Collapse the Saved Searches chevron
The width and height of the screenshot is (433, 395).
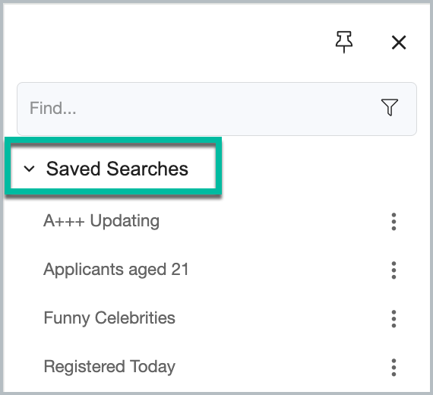(x=29, y=169)
